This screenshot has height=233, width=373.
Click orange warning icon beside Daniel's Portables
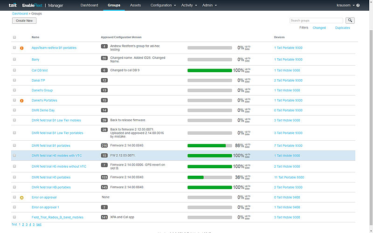(x=21, y=101)
